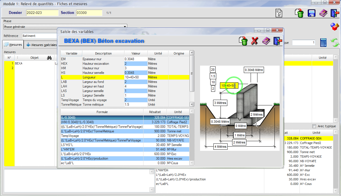Image resolution: width=341 pixels, height=196 pixels.
Task: Enable the "Avec typique" checkbox
Action: [314, 126]
